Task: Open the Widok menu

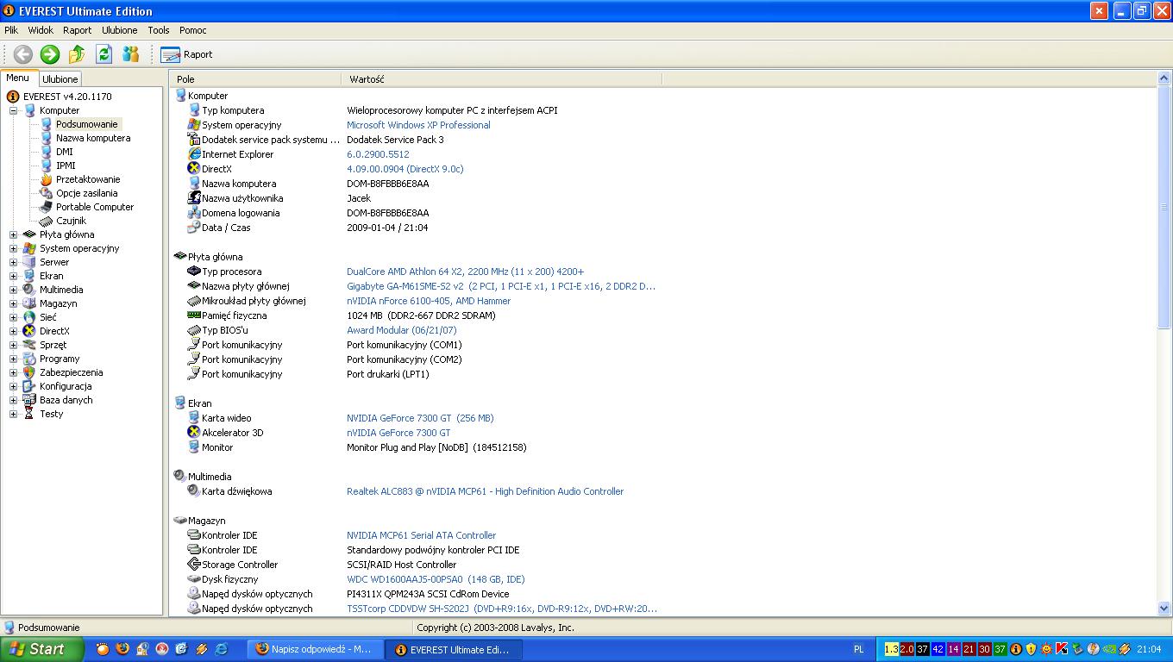Action: tap(41, 30)
